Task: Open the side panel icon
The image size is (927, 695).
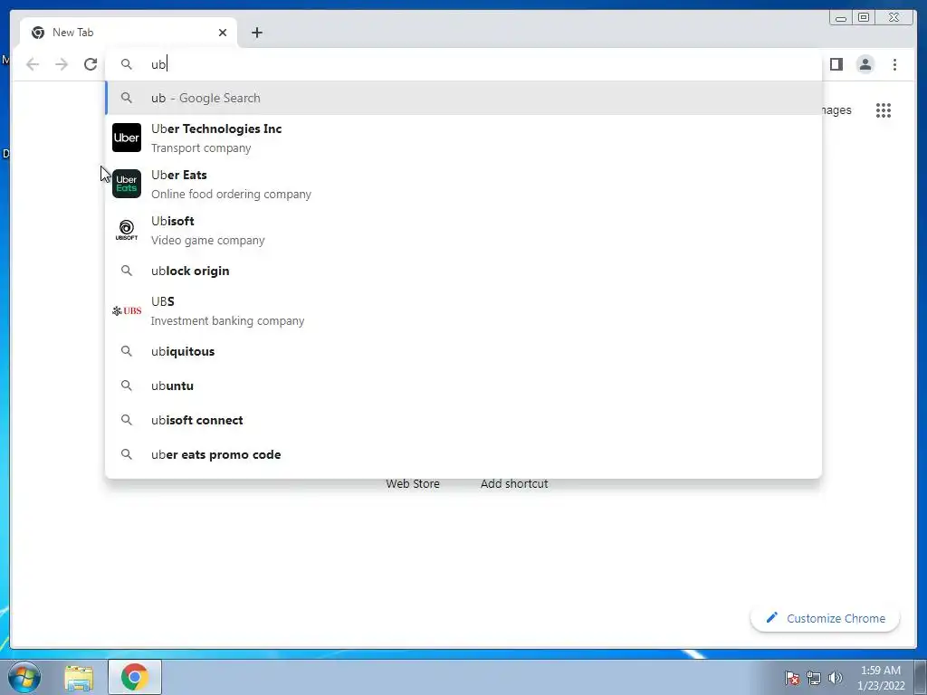Action: (836, 64)
